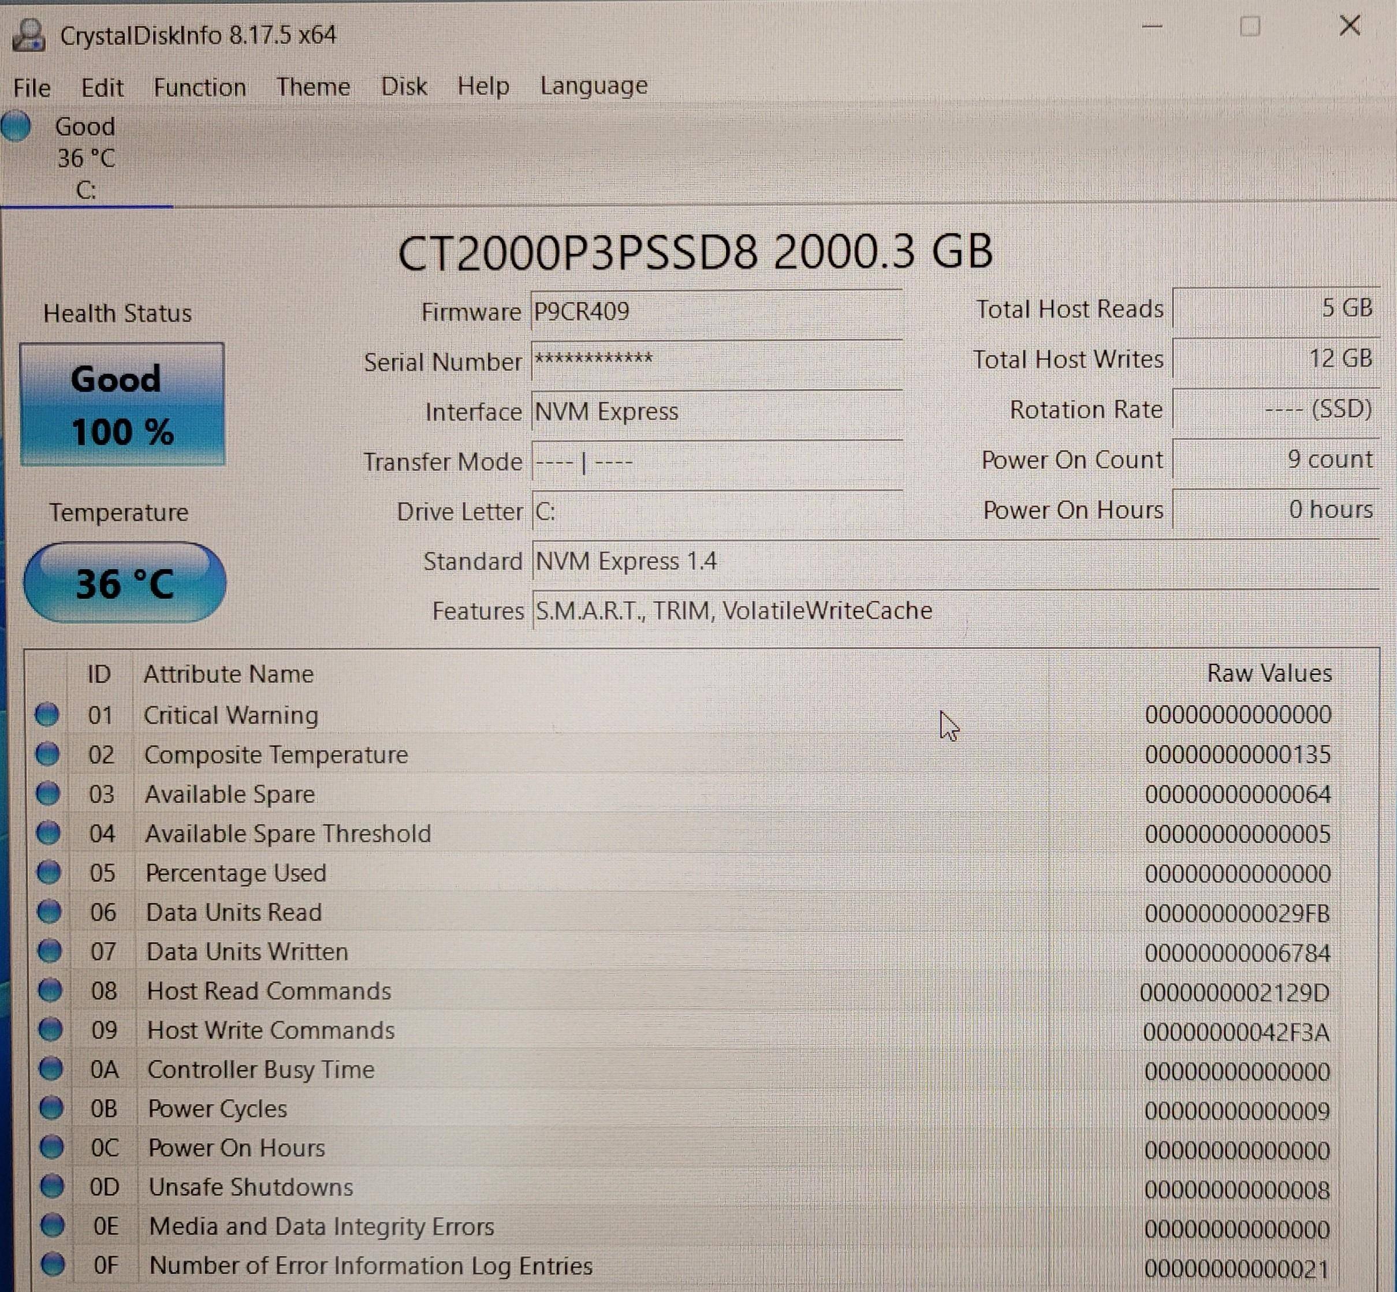1397x1292 pixels.
Task: Open the Function menu
Action: tap(199, 87)
